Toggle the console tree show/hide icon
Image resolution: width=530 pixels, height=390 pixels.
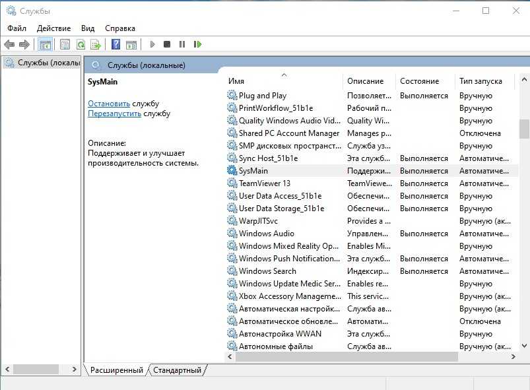point(45,44)
